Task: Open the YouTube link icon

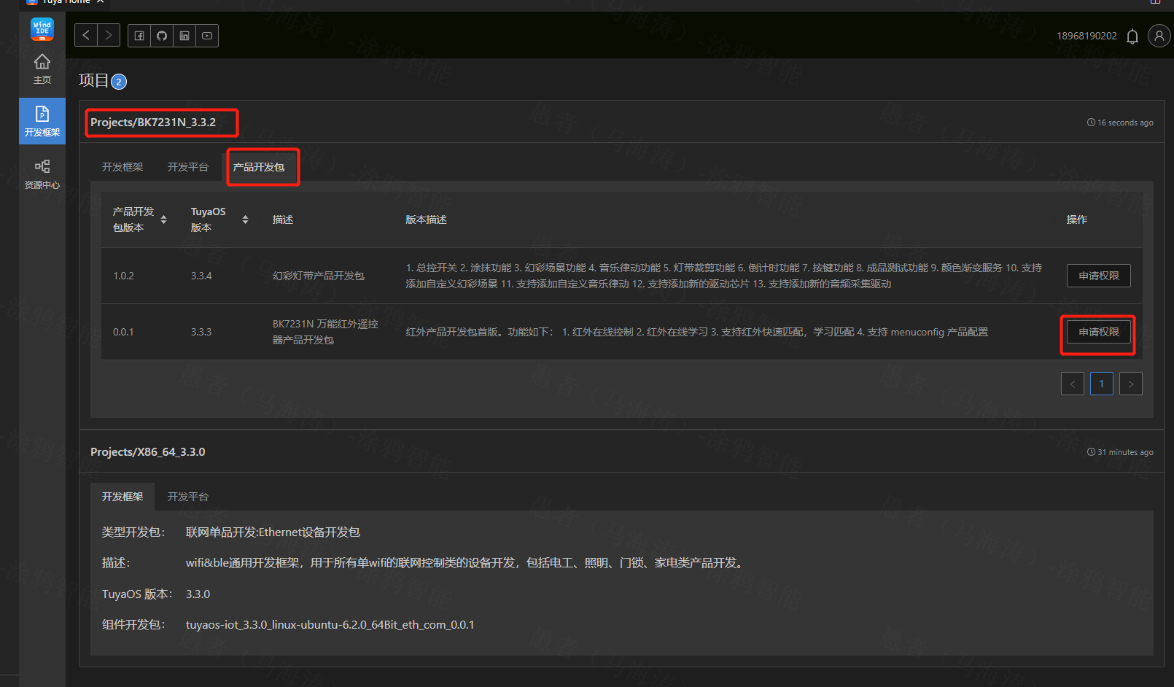Action: pos(207,35)
